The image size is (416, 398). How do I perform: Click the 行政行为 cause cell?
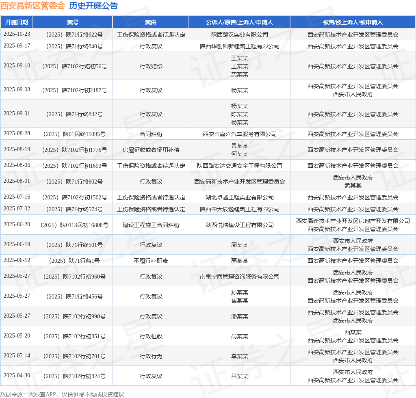pos(151,356)
